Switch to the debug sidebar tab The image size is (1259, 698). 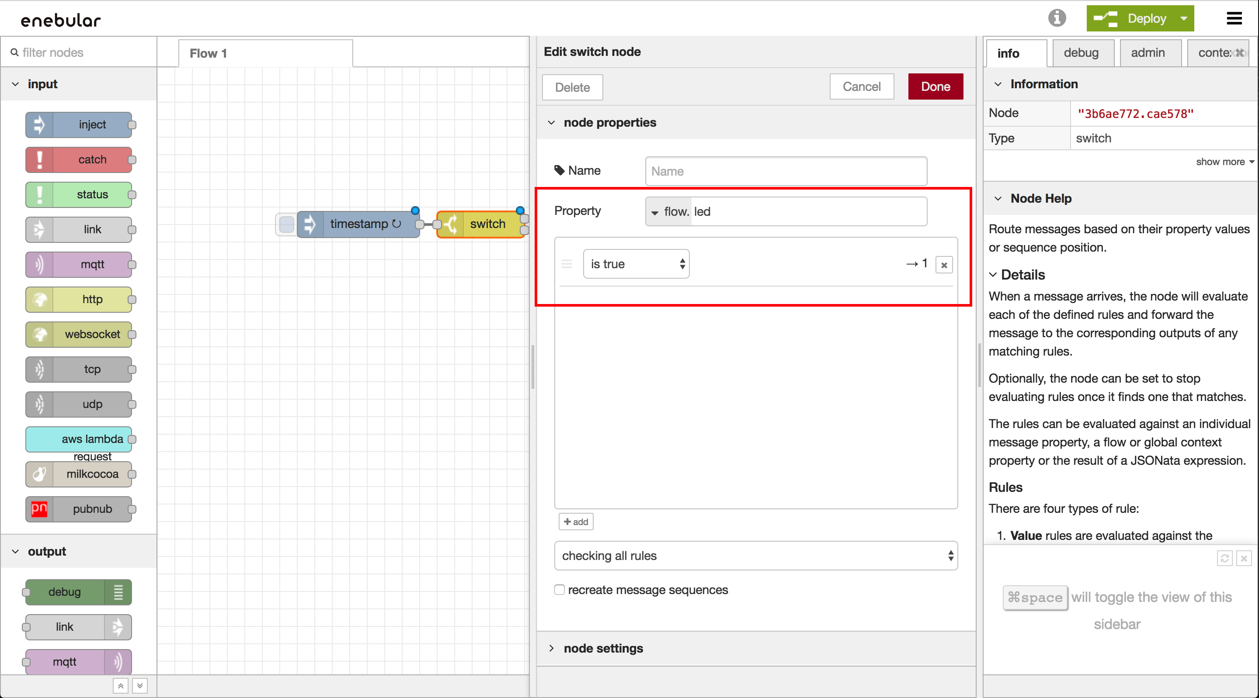coord(1081,53)
